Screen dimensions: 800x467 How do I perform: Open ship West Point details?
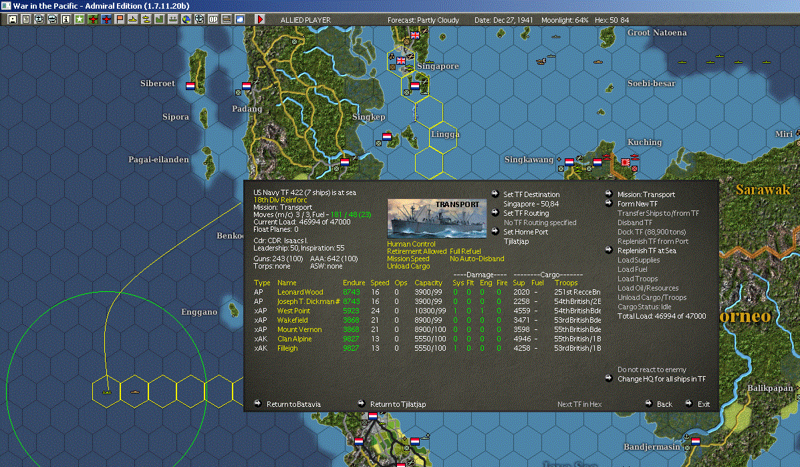pyautogui.click(x=293, y=311)
